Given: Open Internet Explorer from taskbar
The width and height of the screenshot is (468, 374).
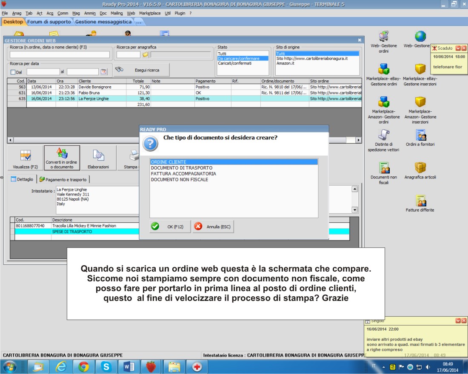Looking at the screenshot, I should tap(61, 367).
